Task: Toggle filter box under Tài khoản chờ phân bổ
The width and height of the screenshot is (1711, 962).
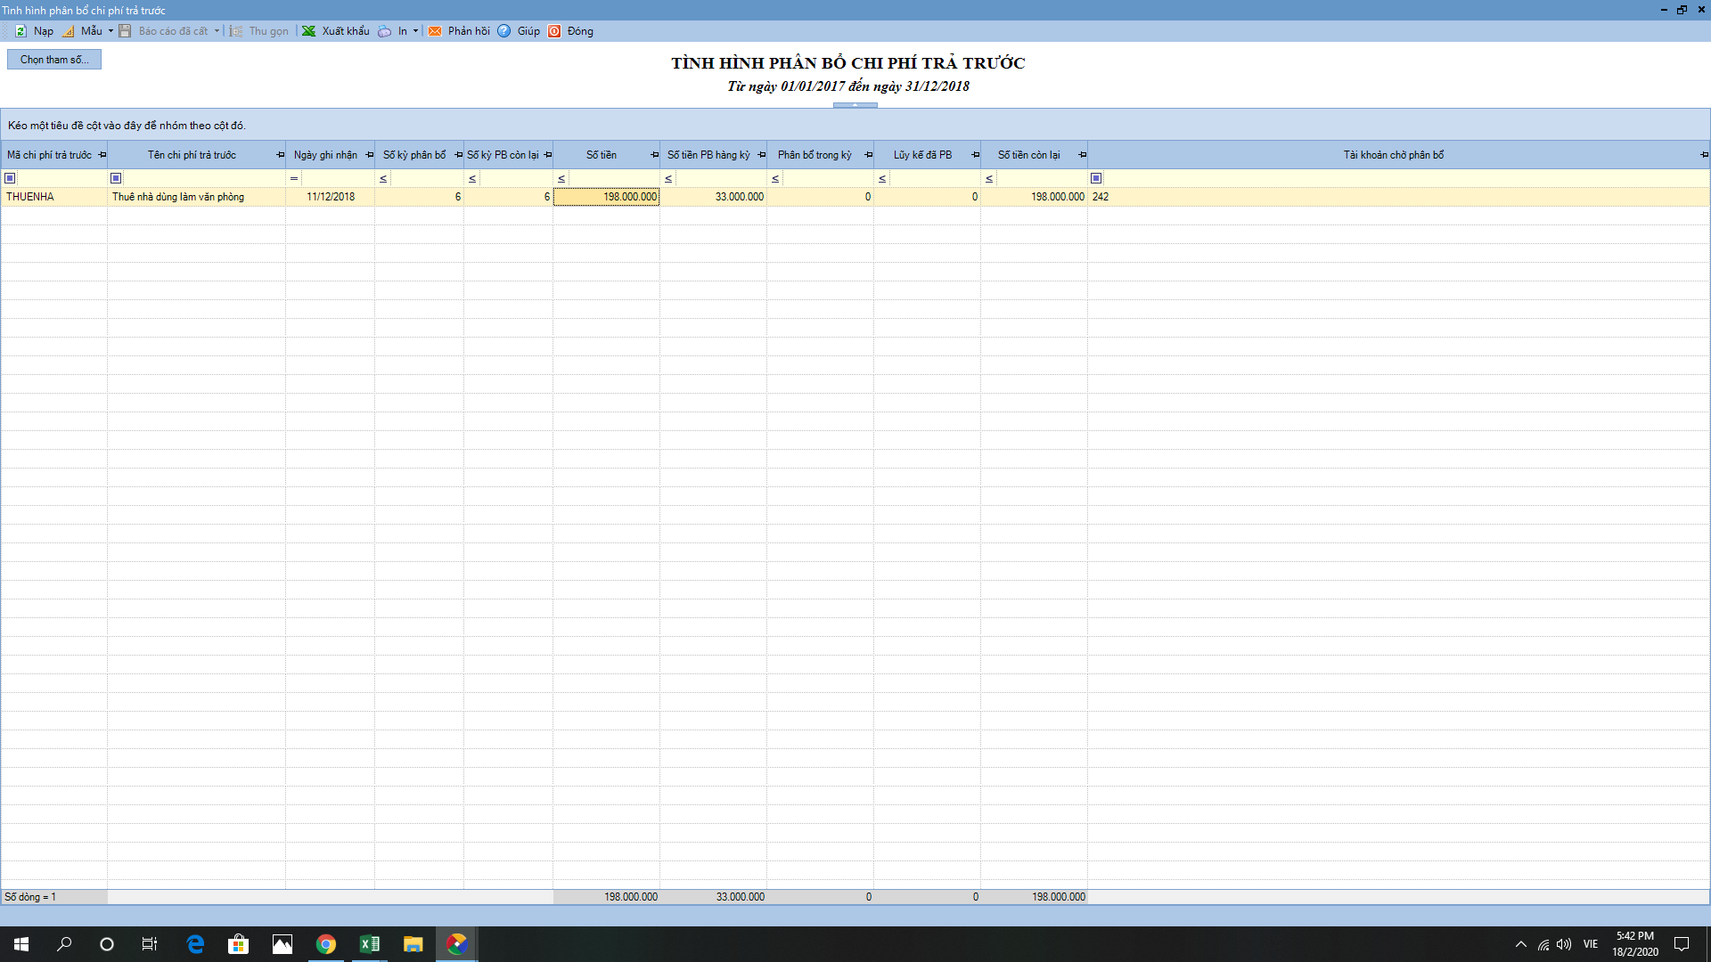Action: pos(1096,178)
